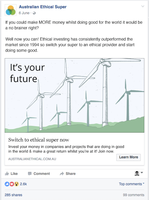Click the 6 June post timestamp
This screenshot has height=200, width=149.
pos(24,13)
